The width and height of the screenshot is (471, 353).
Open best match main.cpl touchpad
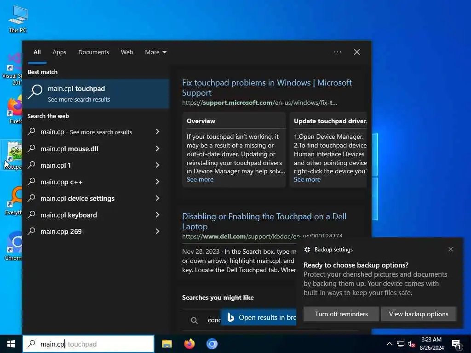[96, 94]
